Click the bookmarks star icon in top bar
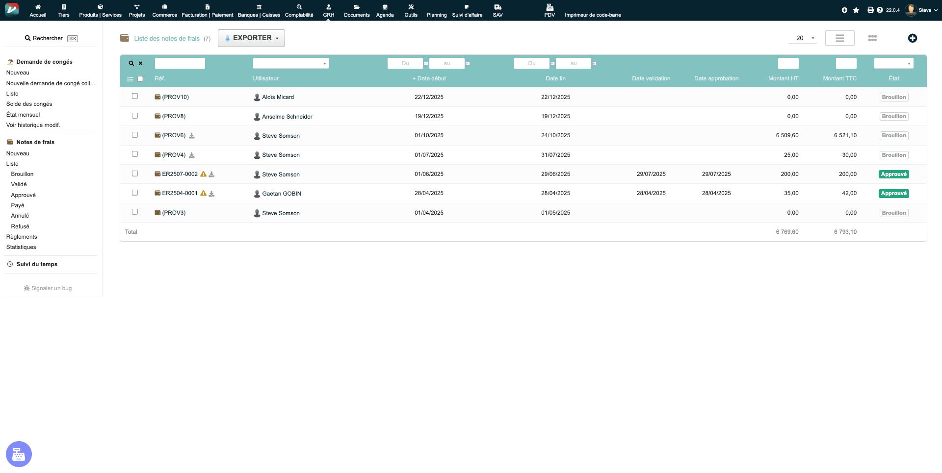This screenshot has width=942, height=473. coord(856,10)
